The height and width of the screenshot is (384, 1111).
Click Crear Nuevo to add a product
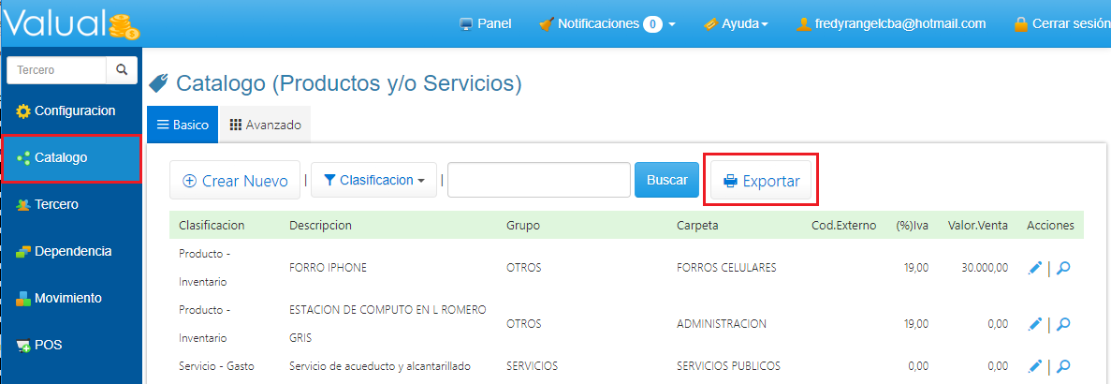coord(235,181)
